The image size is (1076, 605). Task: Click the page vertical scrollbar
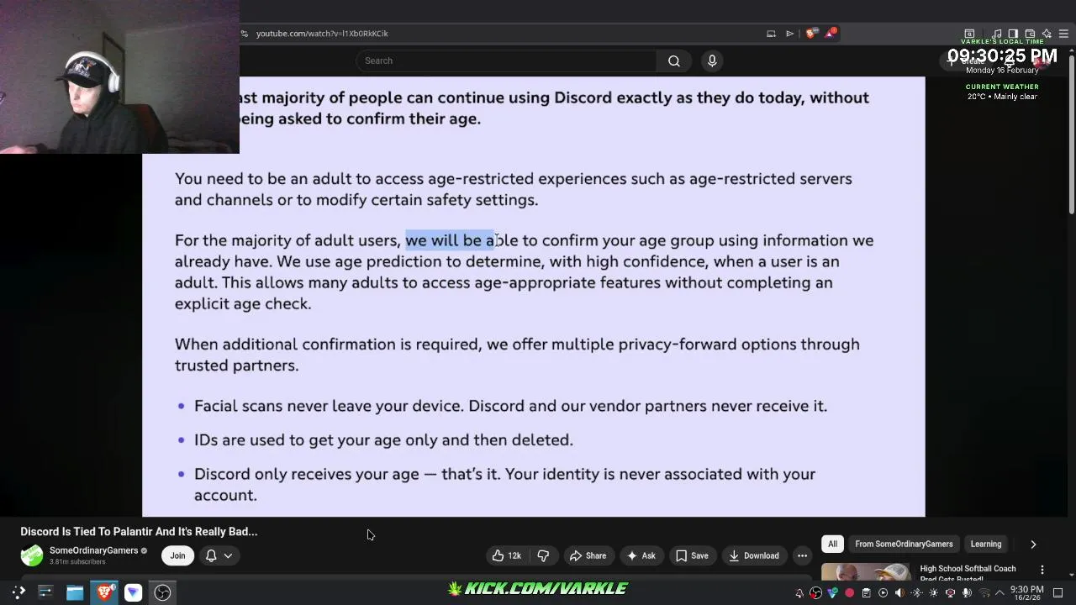tap(1071, 134)
